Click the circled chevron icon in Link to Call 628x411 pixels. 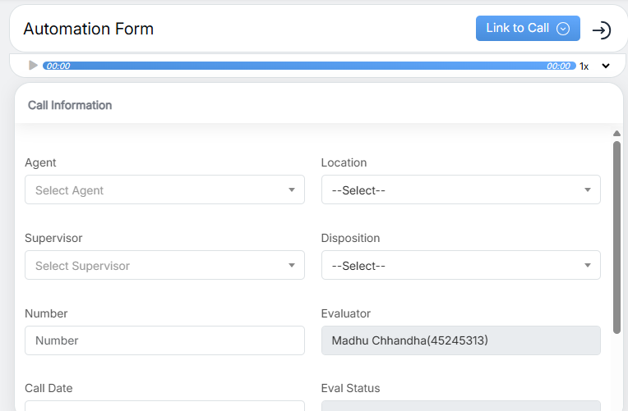[x=563, y=29]
